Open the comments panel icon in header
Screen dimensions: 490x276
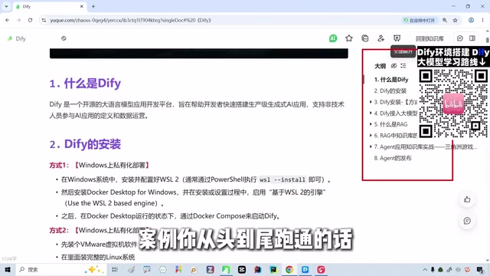click(459, 38)
